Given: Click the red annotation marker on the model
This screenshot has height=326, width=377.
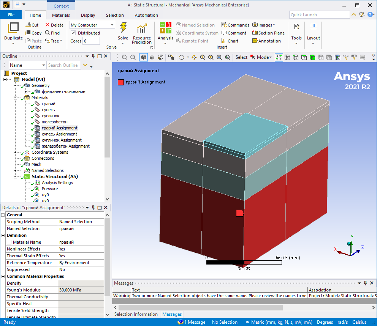Looking at the screenshot, I should tap(239, 213).
